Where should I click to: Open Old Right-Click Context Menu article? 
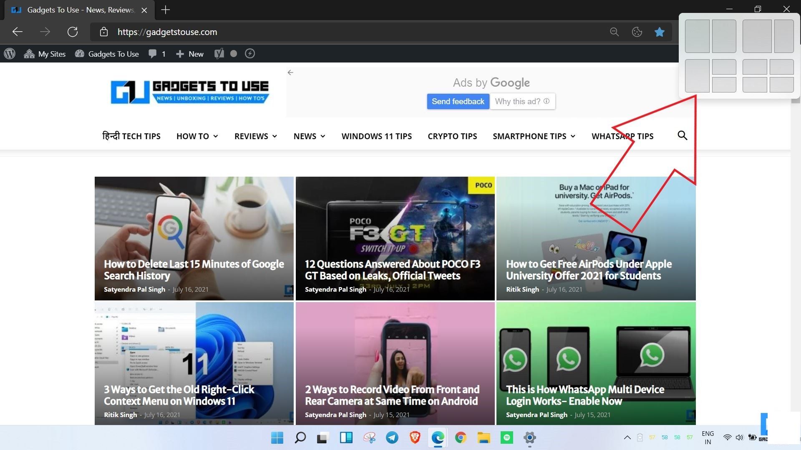click(x=179, y=395)
